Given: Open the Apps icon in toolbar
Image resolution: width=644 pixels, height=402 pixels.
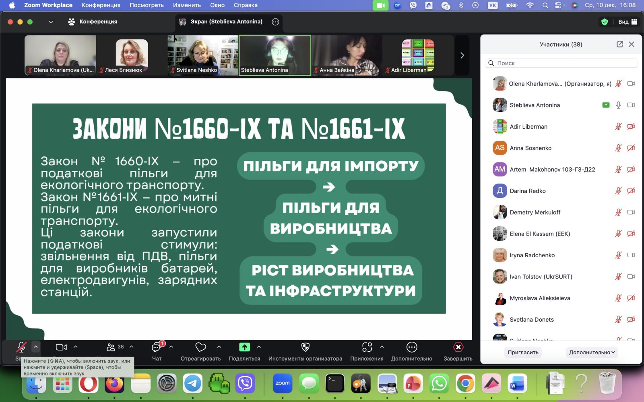Looking at the screenshot, I should pyautogui.click(x=367, y=347).
